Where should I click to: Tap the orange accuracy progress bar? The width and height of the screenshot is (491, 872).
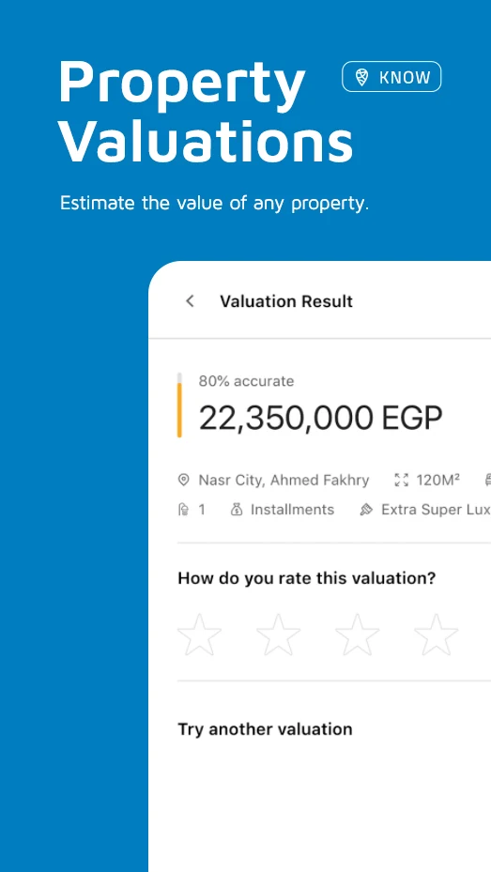coord(179,405)
